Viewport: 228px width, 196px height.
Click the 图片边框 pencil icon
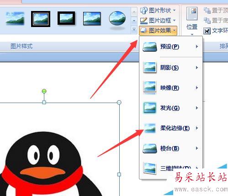pyautogui.click(x=143, y=21)
